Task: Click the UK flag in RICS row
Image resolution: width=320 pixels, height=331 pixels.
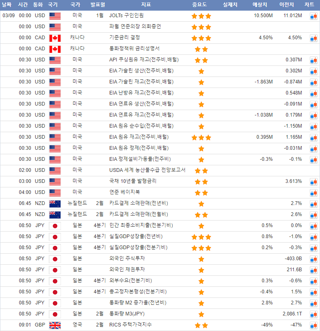Action: point(55,325)
